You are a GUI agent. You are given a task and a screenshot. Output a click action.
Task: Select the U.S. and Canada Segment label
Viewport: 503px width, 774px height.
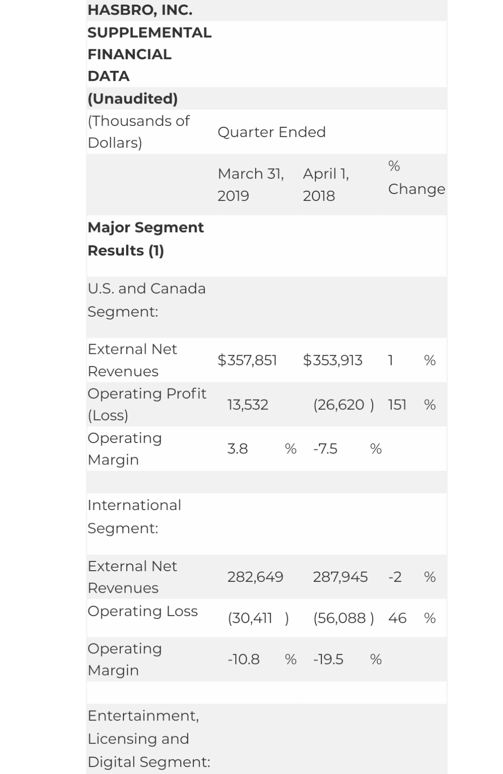pos(147,300)
